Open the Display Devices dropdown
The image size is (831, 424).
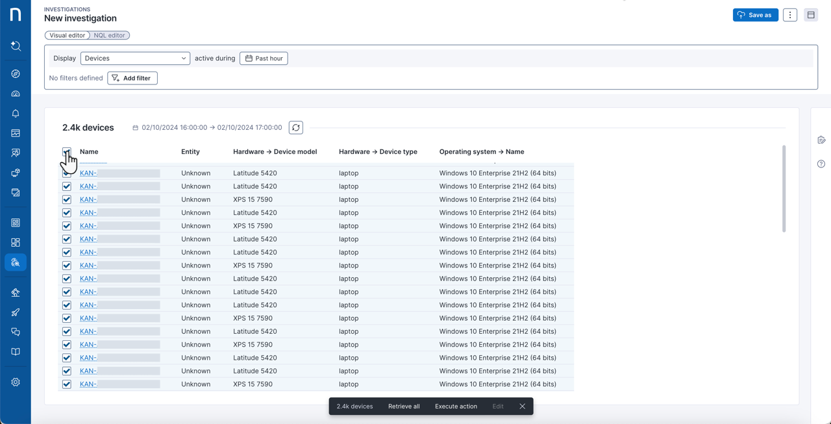(x=135, y=58)
